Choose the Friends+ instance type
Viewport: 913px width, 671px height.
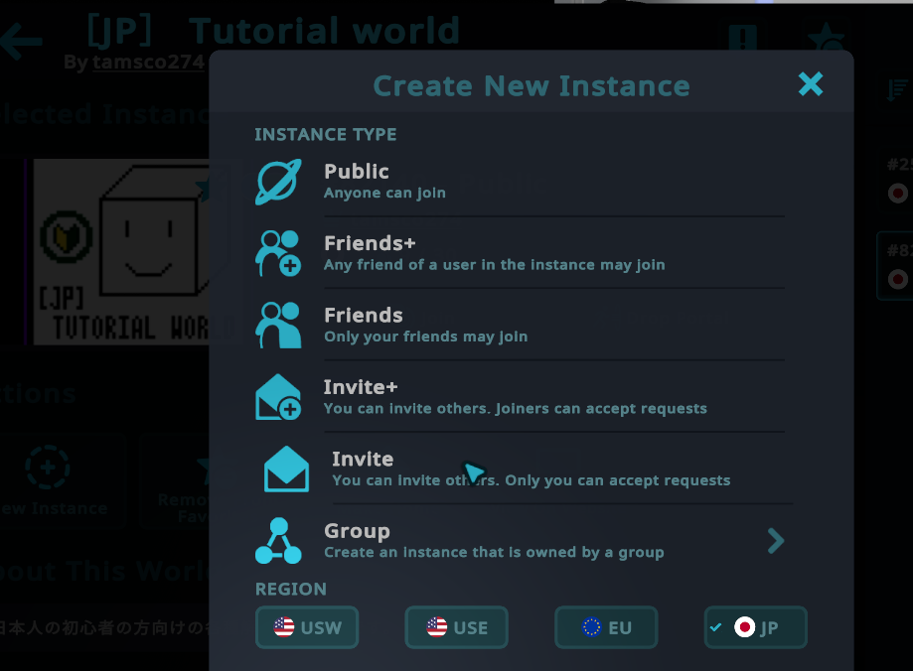click(x=520, y=253)
